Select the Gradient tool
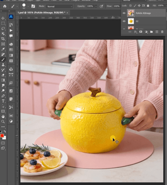The height and width of the screenshot is (185, 167). click(3, 80)
